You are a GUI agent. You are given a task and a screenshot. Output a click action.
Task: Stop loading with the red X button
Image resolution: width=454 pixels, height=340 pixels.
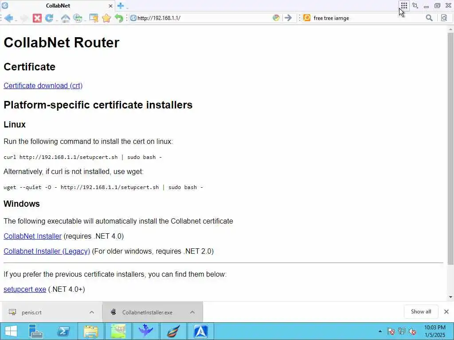click(x=37, y=18)
